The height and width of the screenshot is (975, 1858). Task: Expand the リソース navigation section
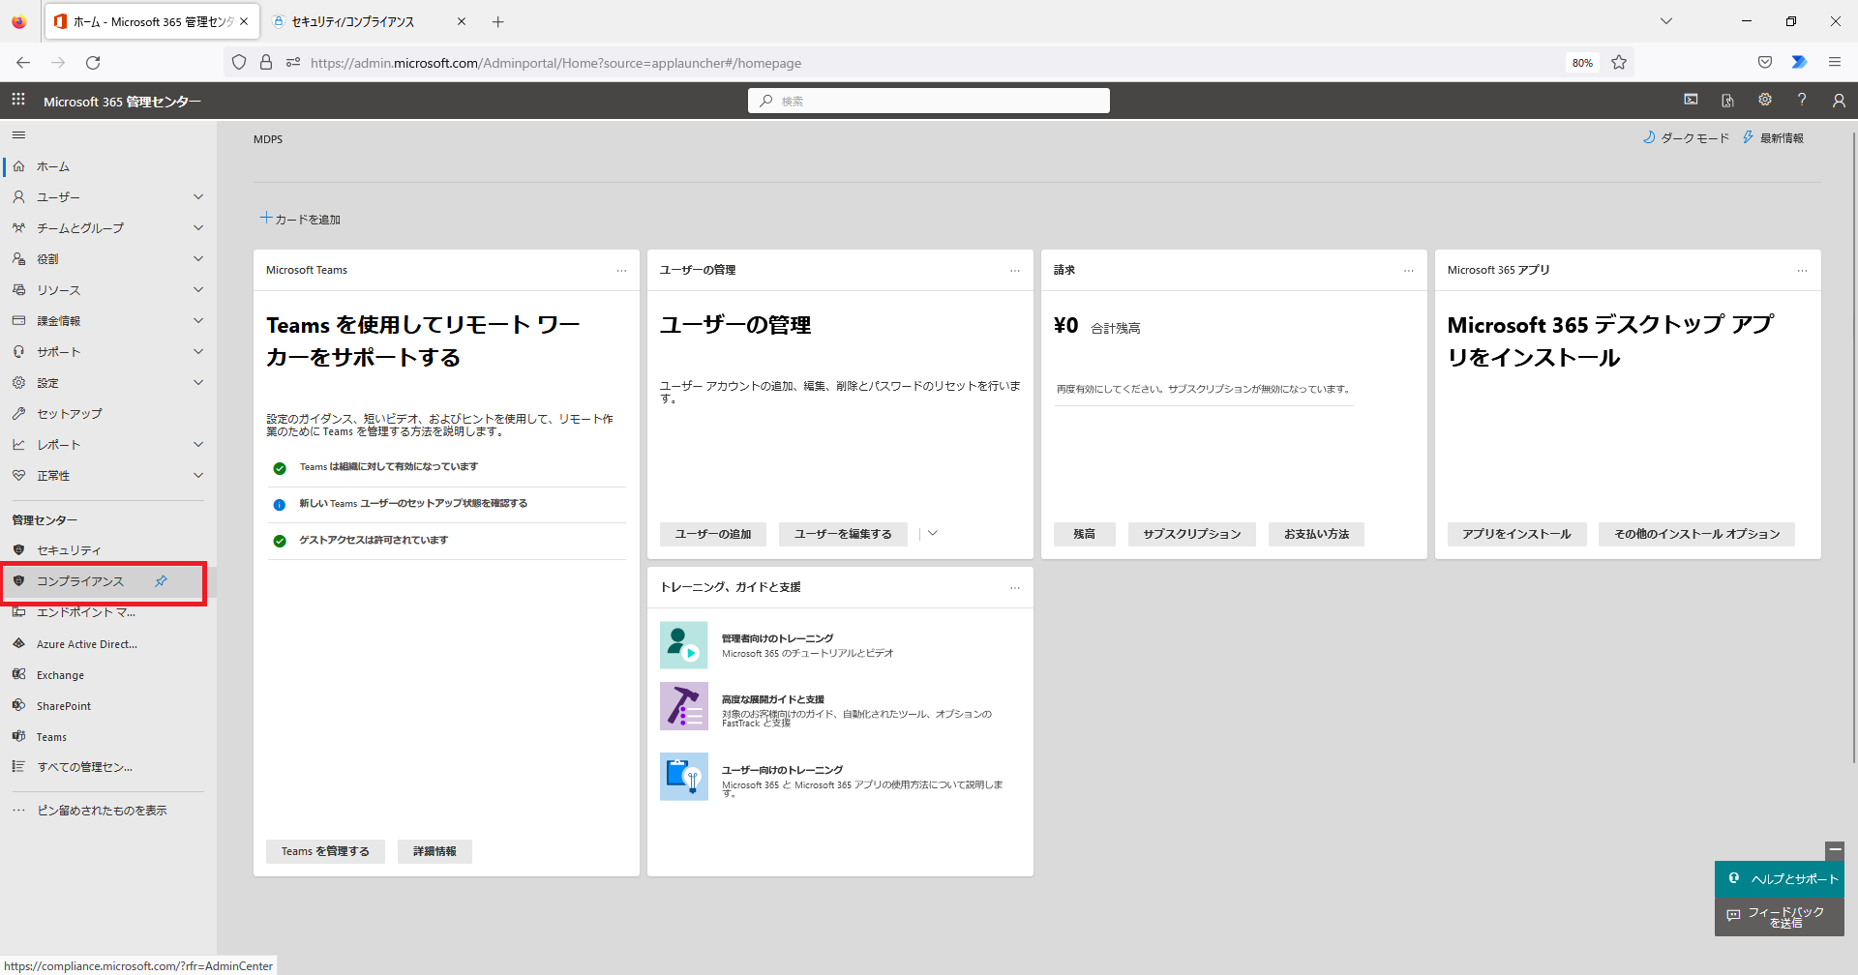pyautogui.click(x=198, y=290)
